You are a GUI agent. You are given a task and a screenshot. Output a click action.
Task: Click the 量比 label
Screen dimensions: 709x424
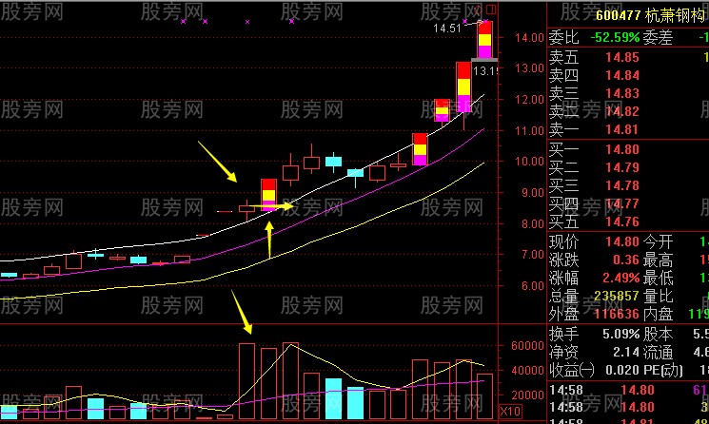pyautogui.click(x=658, y=296)
